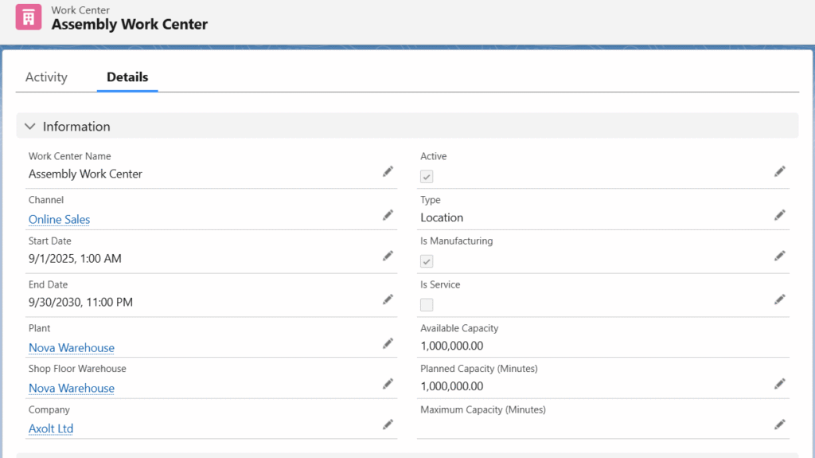Screen dimensions: 815x458
Task: Toggle the Is Manufacturing checkbox
Action: pos(427,261)
